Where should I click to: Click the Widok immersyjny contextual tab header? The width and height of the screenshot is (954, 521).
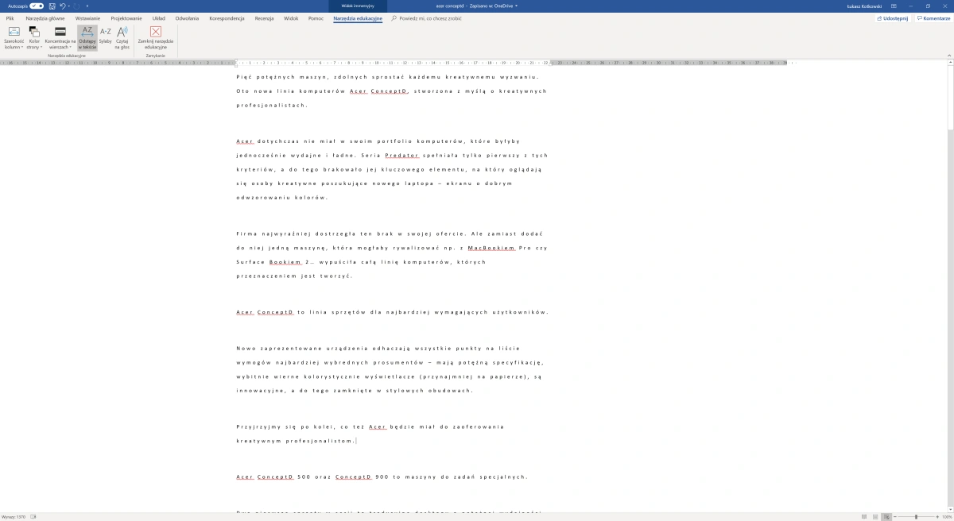pyautogui.click(x=358, y=6)
